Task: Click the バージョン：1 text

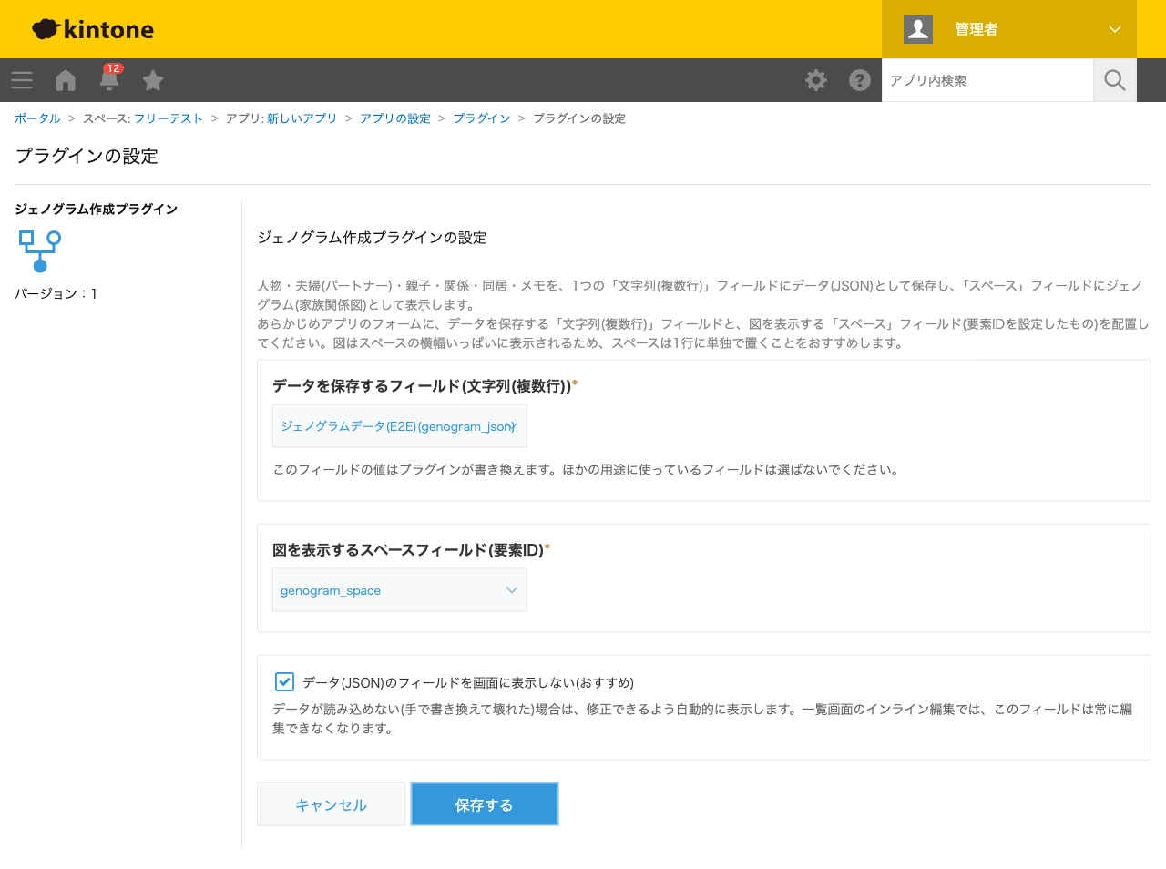Action: point(56,293)
